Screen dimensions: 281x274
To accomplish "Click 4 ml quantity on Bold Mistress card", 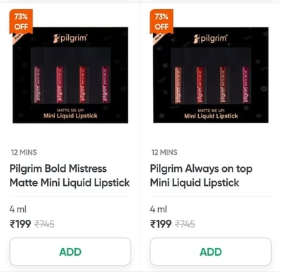I will coord(18,209).
